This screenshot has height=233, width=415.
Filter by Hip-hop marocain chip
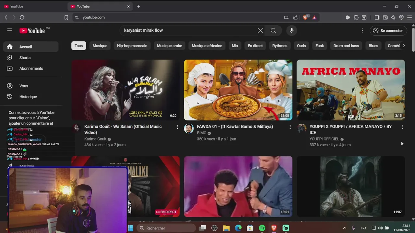point(132,46)
